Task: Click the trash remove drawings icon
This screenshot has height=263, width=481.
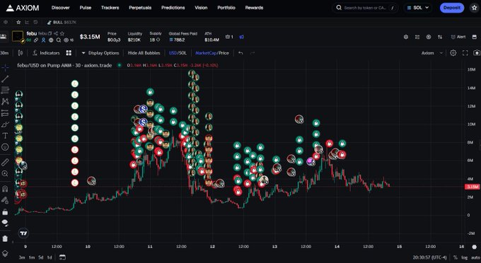Action: (5, 238)
